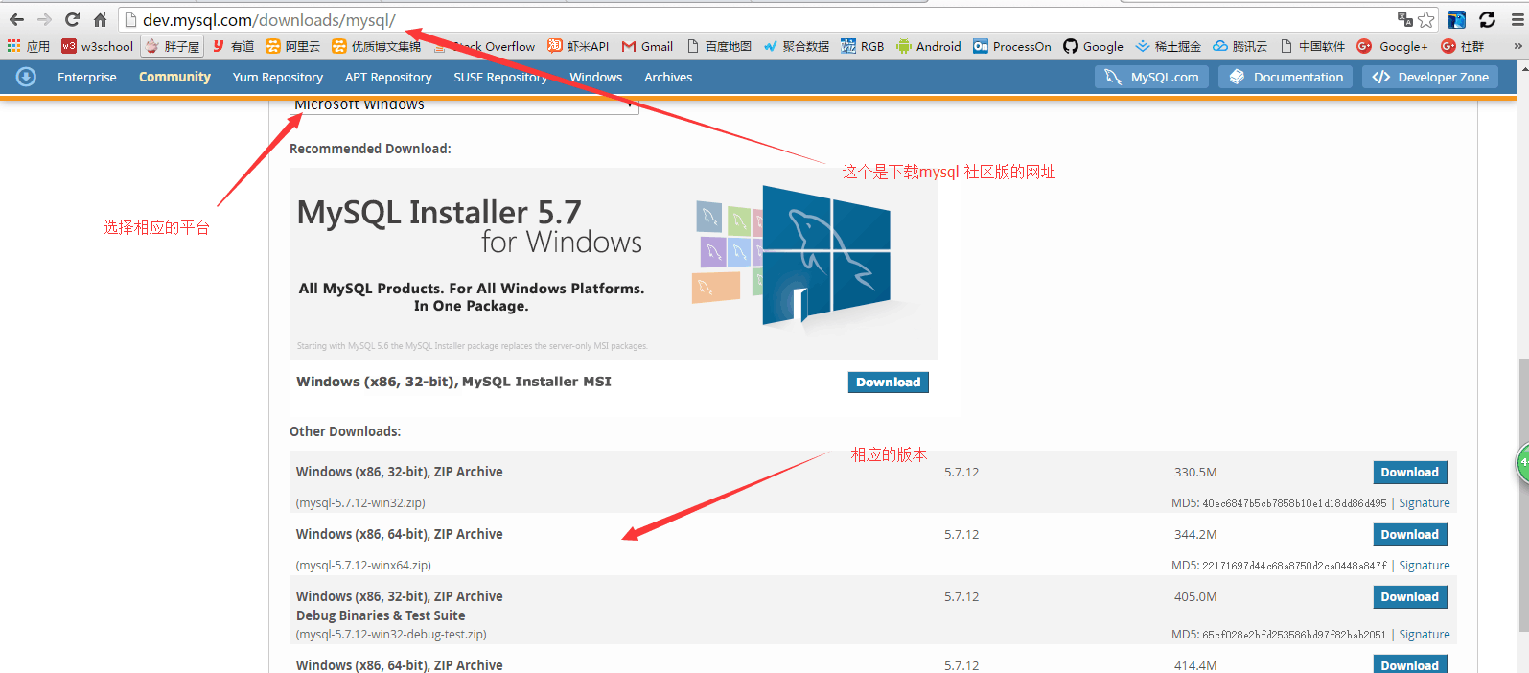Open Signature link for mysql-5.7.12-winx64.zip
The image size is (1529, 673).
(x=1425, y=565)
